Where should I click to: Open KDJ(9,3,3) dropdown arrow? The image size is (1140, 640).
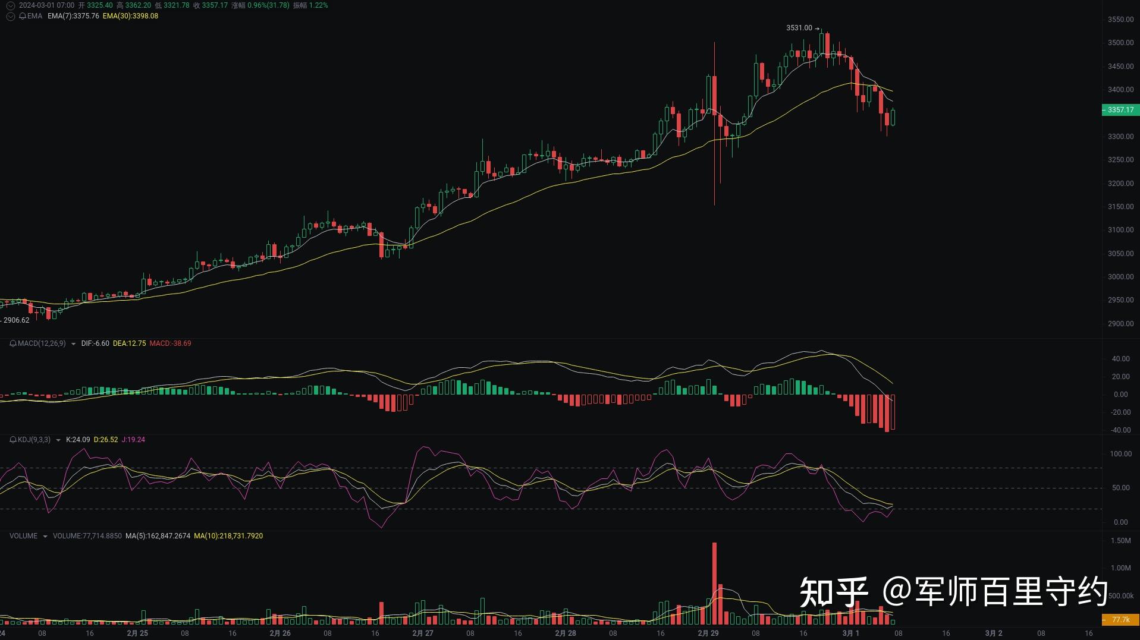[58, 440]
